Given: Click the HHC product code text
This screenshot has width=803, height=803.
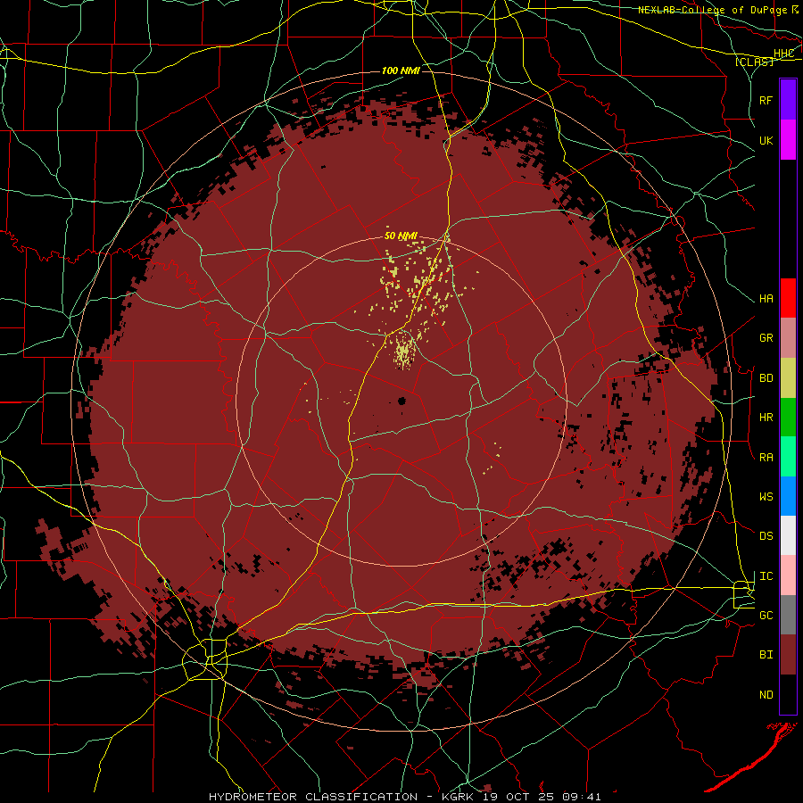Looking at the screenshot, I should pyautogui.click(x=783, y=54).
